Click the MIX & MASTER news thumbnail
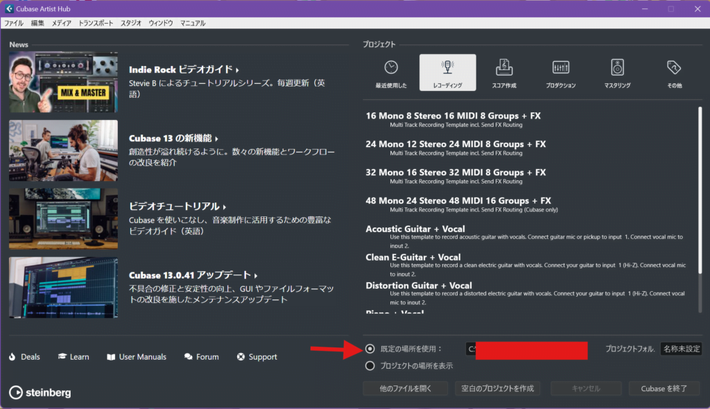Viewport: 710px width, 409px height. pyautogui.click(x=63, y=82)
